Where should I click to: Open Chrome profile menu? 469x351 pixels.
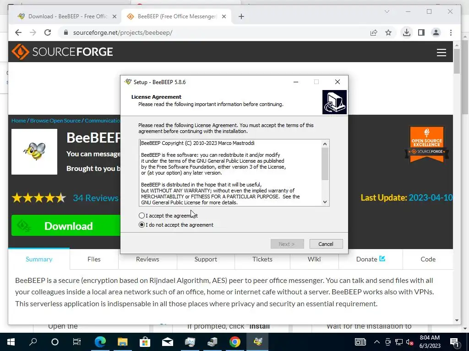[436, 32]
